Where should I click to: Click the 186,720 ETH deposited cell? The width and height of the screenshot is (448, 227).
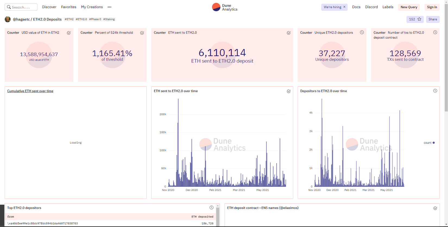click(207, 223)
